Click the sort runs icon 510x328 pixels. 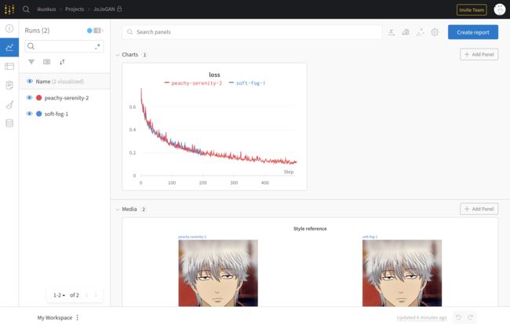[62, 62]
